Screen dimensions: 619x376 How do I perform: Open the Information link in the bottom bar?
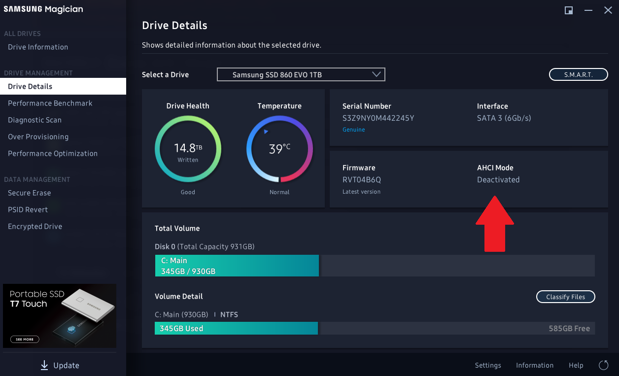point(535,365)
